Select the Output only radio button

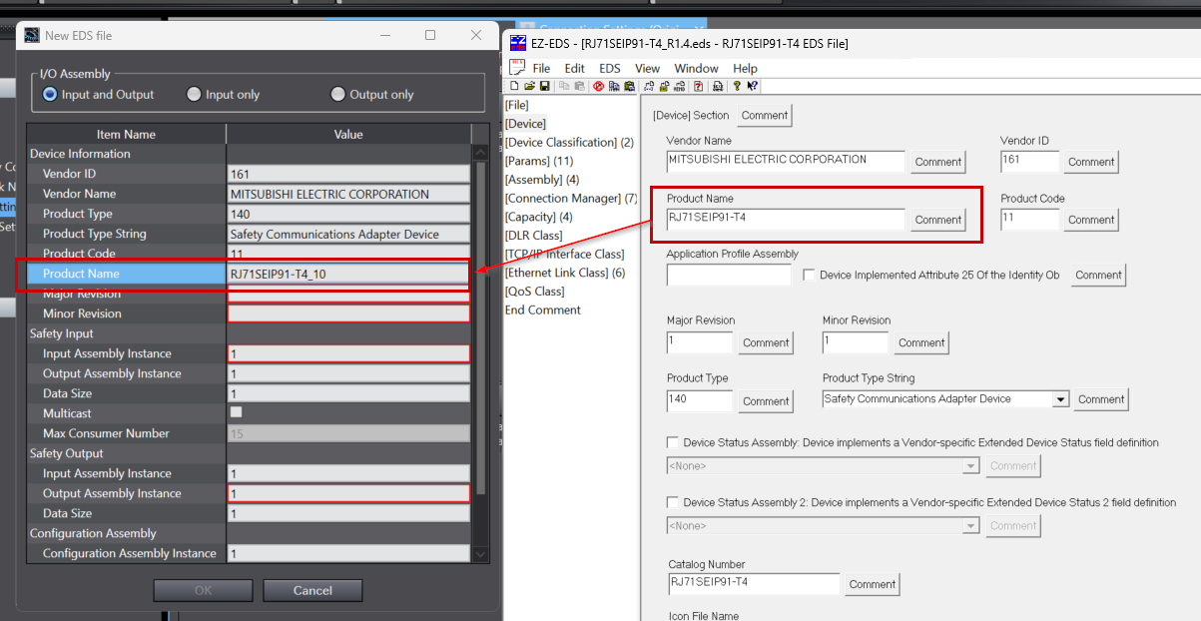(x=337, y=94)
